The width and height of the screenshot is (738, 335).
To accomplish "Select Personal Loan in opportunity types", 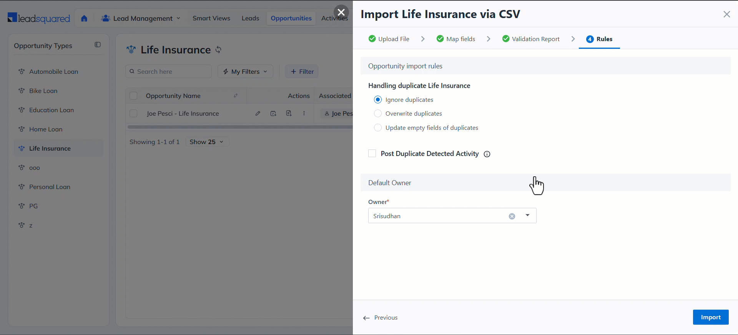I will [59, 187].
